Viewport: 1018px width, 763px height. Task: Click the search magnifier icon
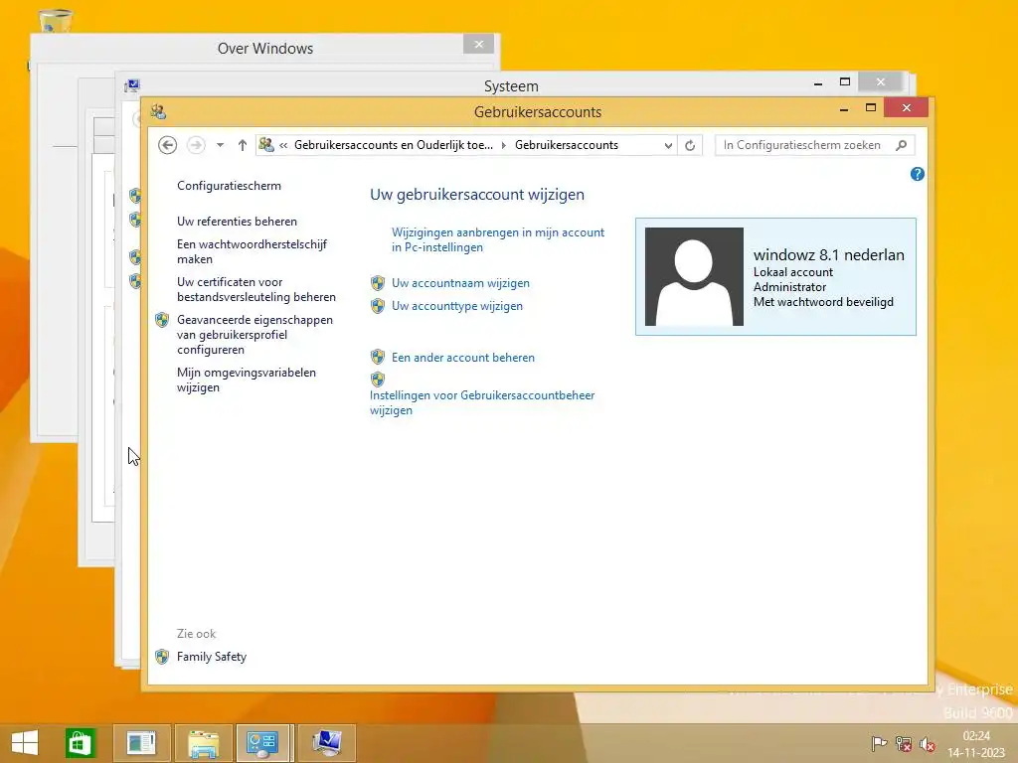coord(901,145)
